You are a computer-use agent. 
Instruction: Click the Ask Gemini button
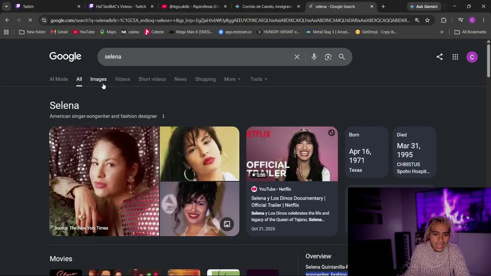point(423,7)
